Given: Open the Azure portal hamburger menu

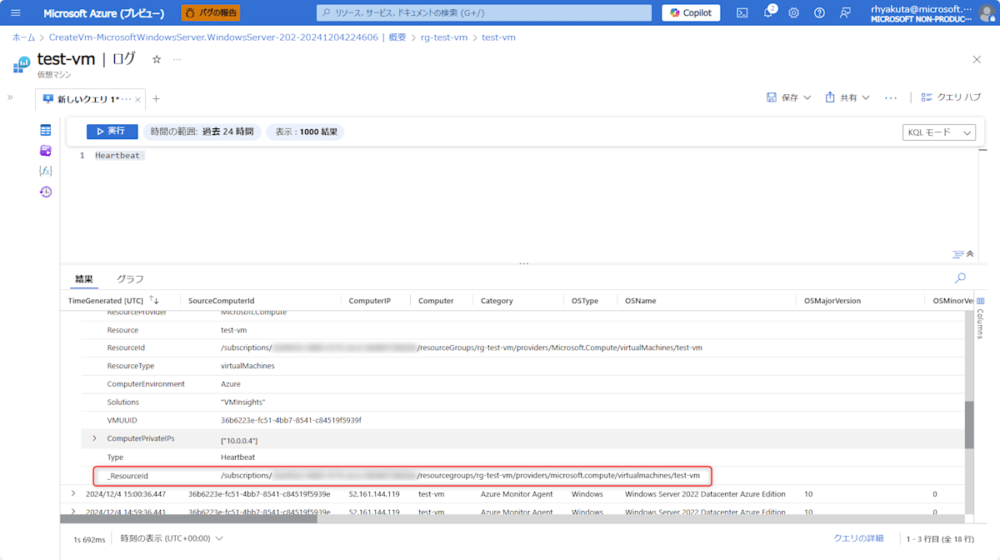Looking at the screenshot, I should coord(16,12).
